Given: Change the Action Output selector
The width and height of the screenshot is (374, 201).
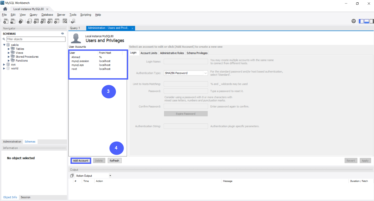Looking at the screenshot, I should [x=110, y=175].
